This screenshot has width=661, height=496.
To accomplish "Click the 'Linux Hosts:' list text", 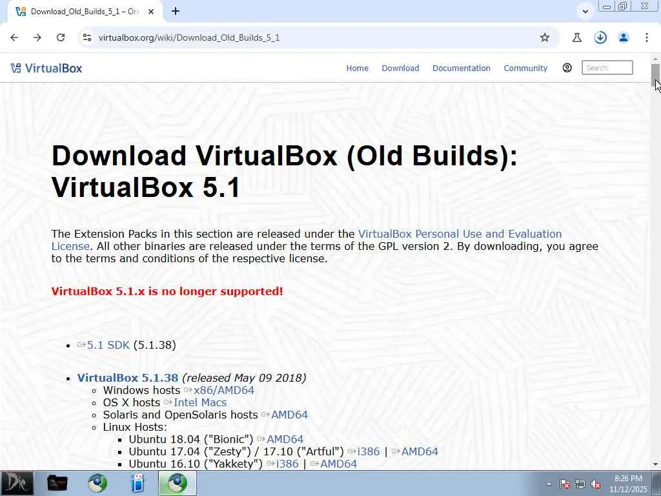I will [135, 427].
